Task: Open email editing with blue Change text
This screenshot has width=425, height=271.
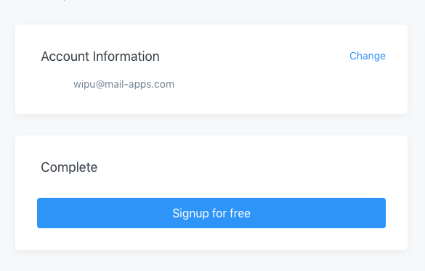Action: (368, 56)
